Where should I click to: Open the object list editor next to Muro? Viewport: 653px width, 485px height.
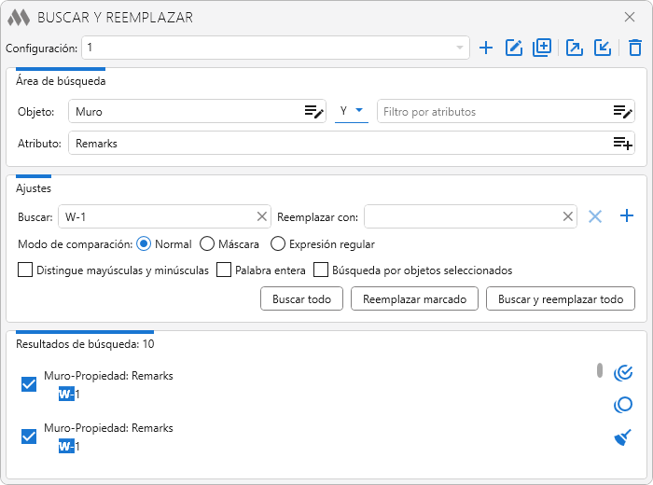pos(313,112)
